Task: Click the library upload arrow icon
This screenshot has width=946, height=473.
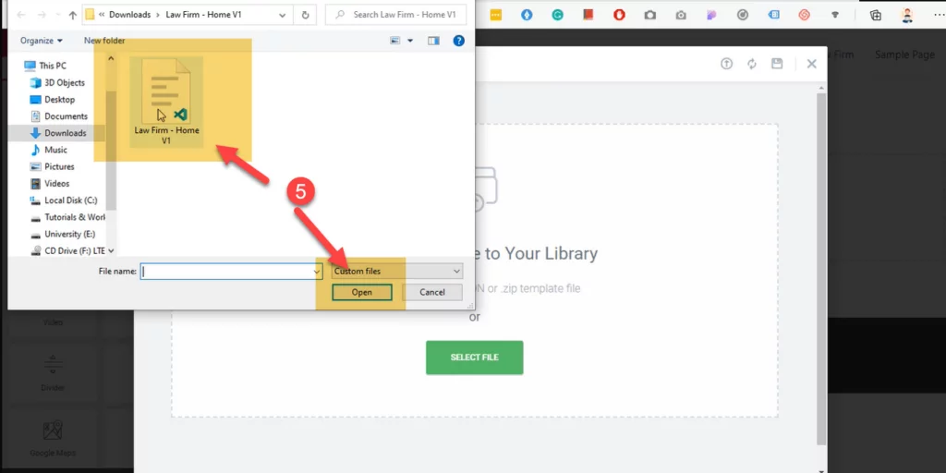Action: [726, 64]
